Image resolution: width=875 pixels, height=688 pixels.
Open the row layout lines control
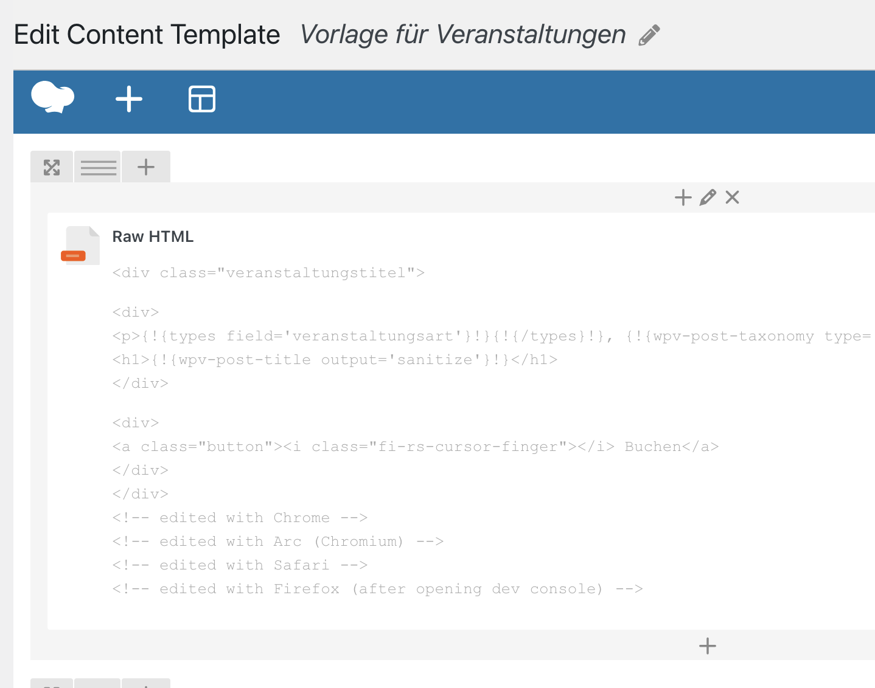(98, 167)
